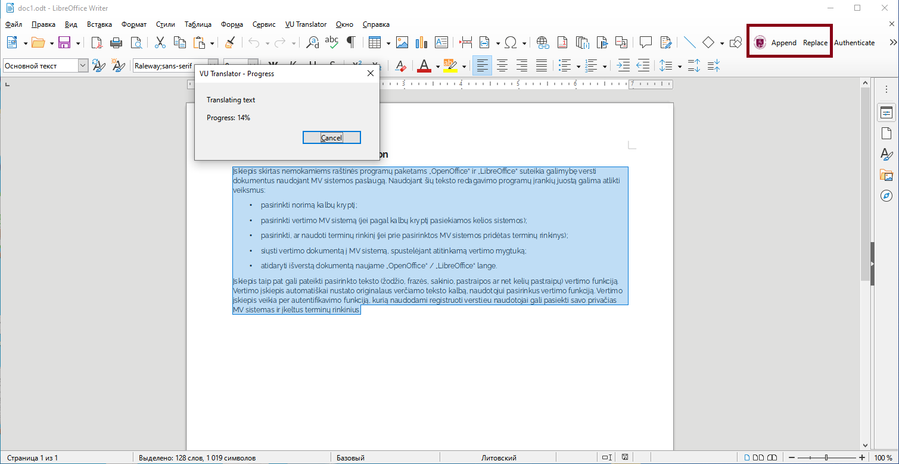Click the Authenticate button
899x464 pixels.
(x=854, y=43)
